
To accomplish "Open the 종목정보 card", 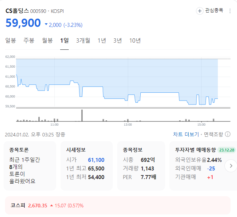I will (141, 166).
